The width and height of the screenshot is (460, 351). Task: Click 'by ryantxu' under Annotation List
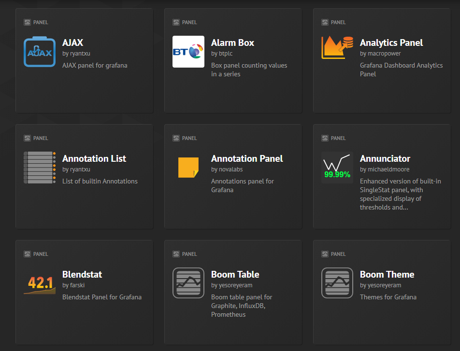click(x=76, y=169)
